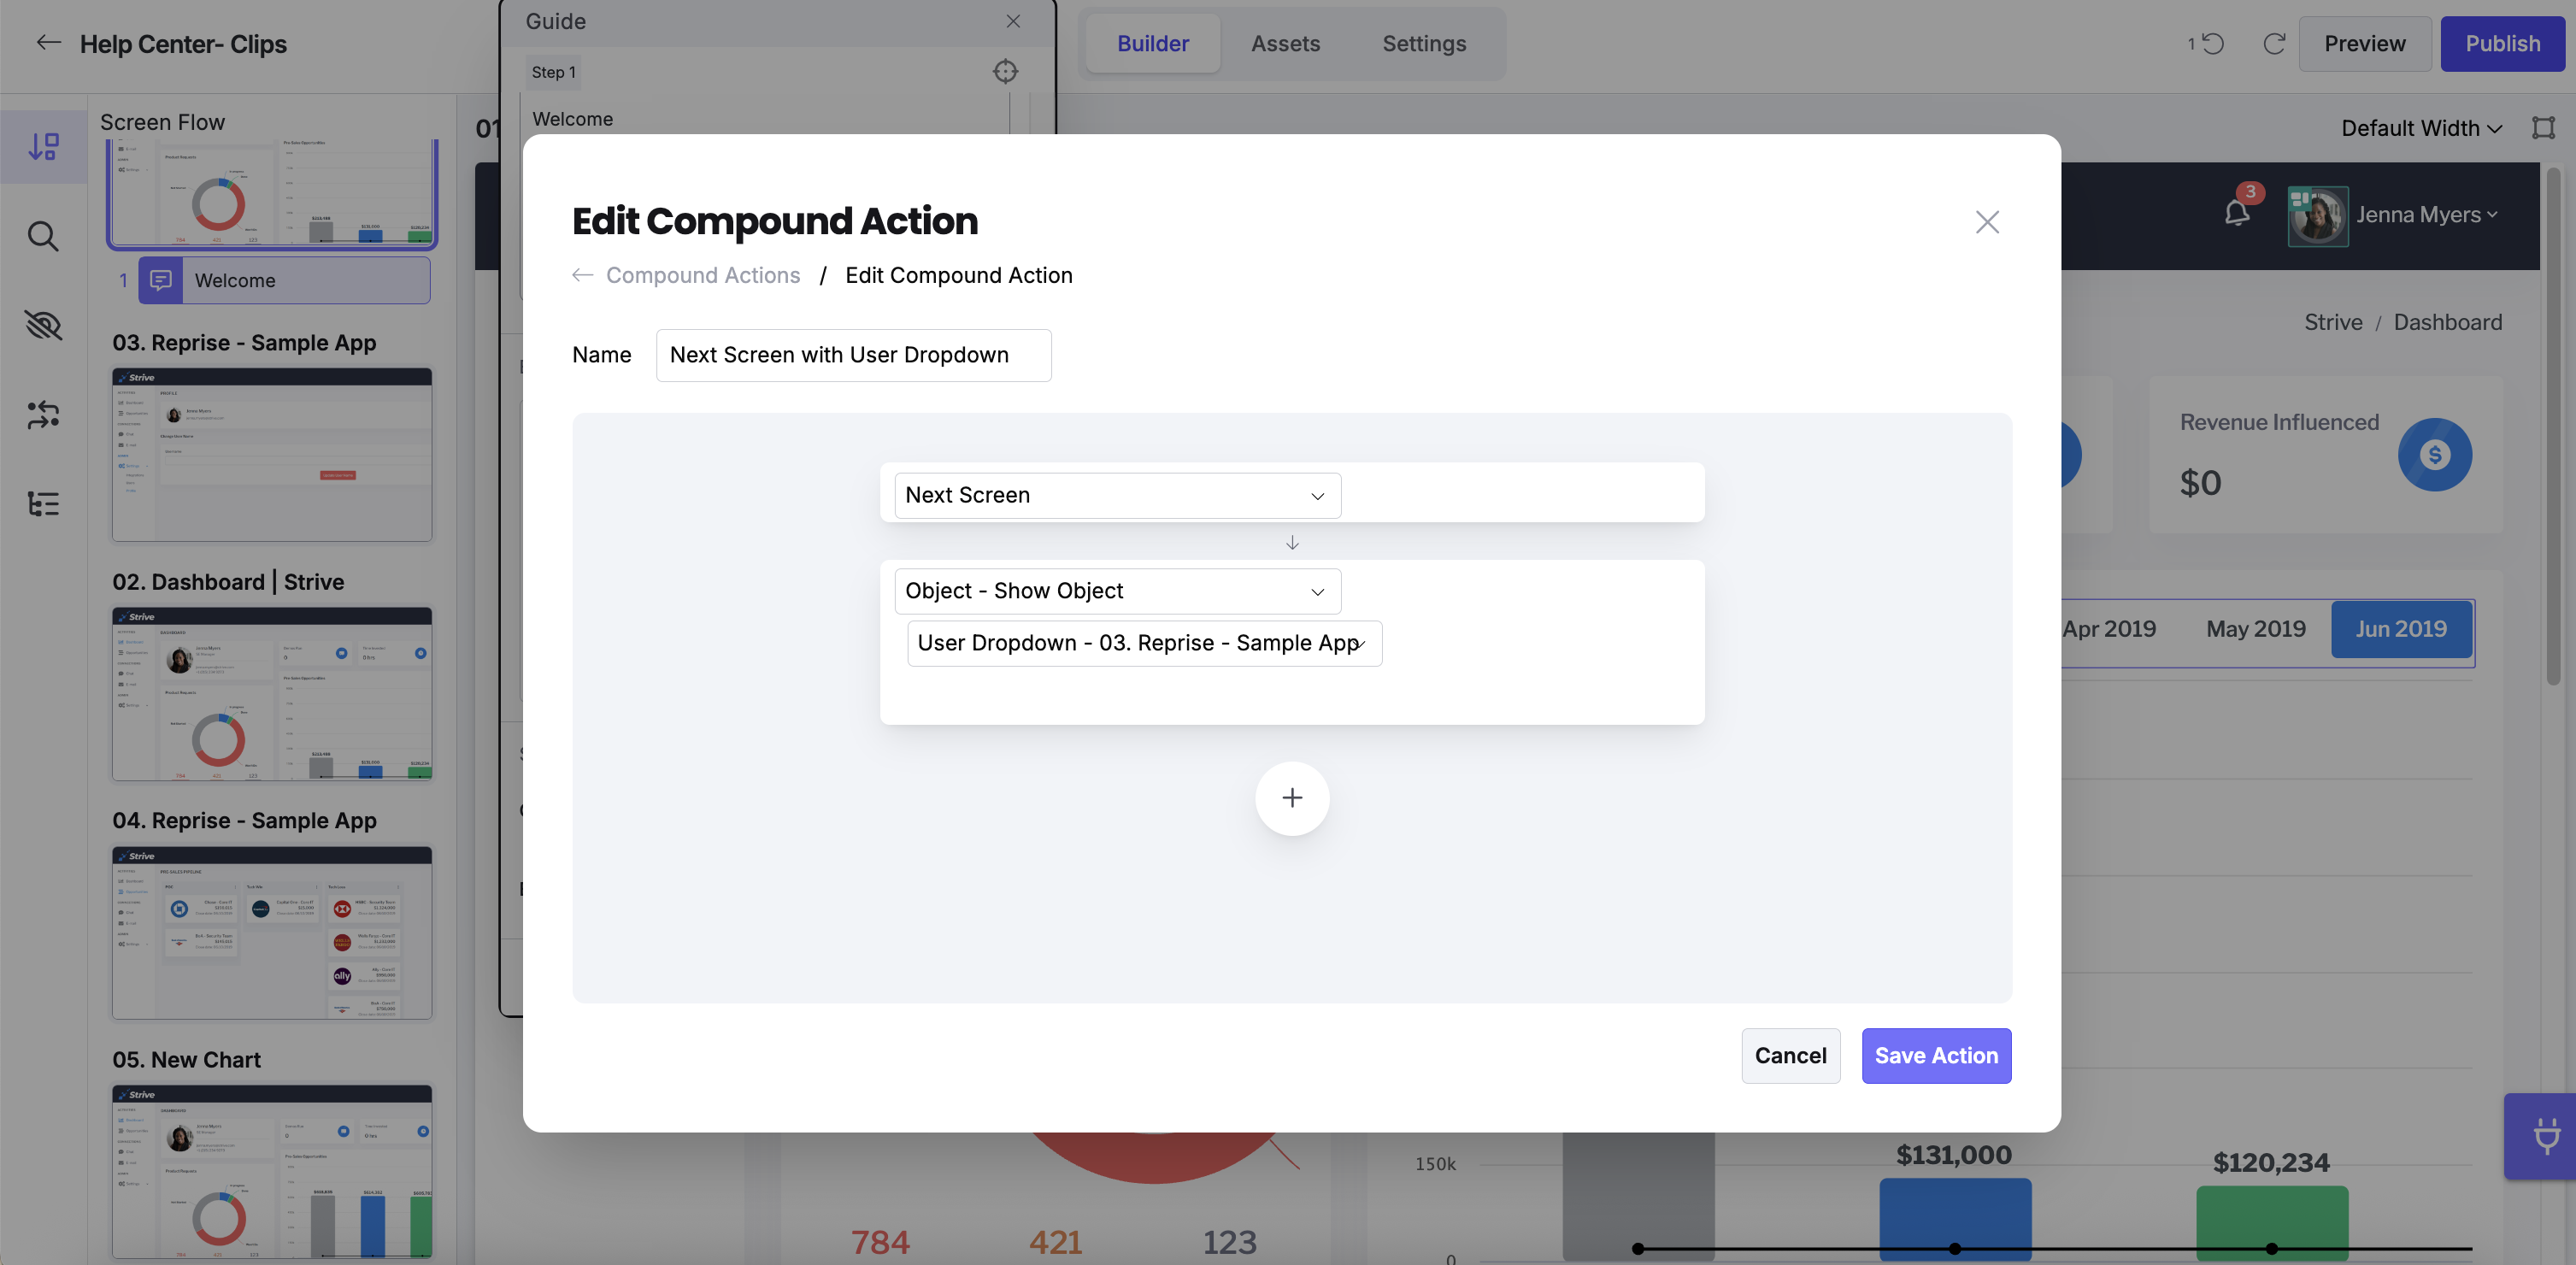
Task: Click the undo icon
Action: pos(2212,43)
